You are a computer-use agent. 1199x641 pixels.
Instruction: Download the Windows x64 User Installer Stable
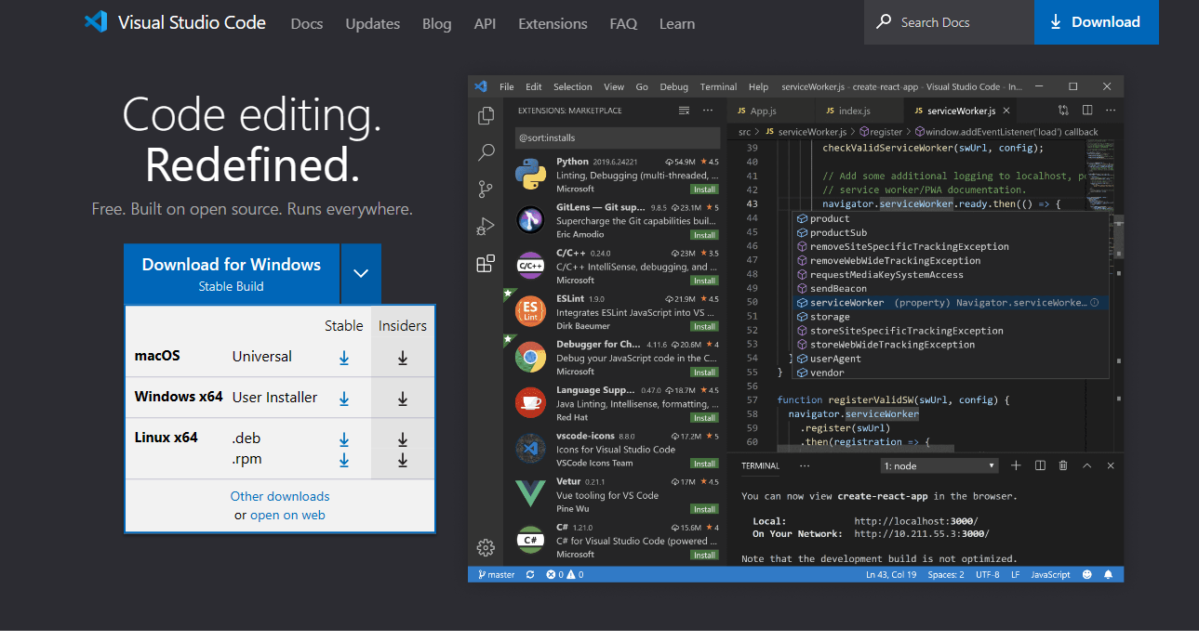coord(344,399)
